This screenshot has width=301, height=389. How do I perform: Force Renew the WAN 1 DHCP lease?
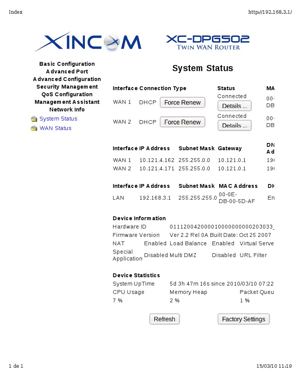click(x=183, y=102)
